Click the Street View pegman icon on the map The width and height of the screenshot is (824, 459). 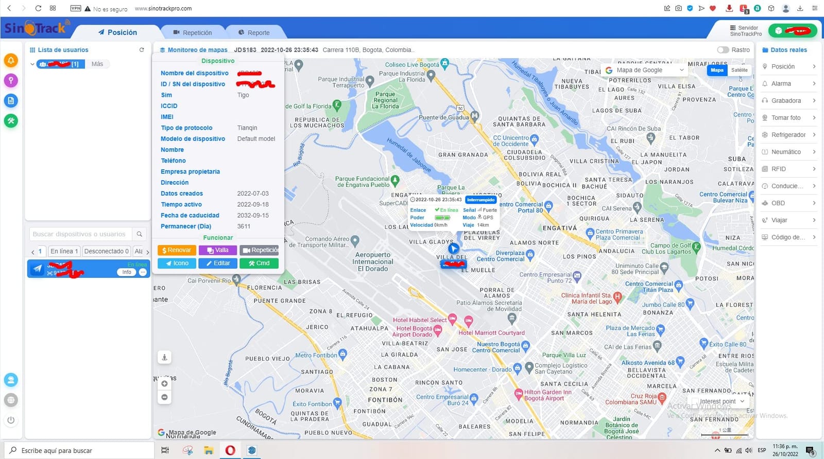[164, 357]
